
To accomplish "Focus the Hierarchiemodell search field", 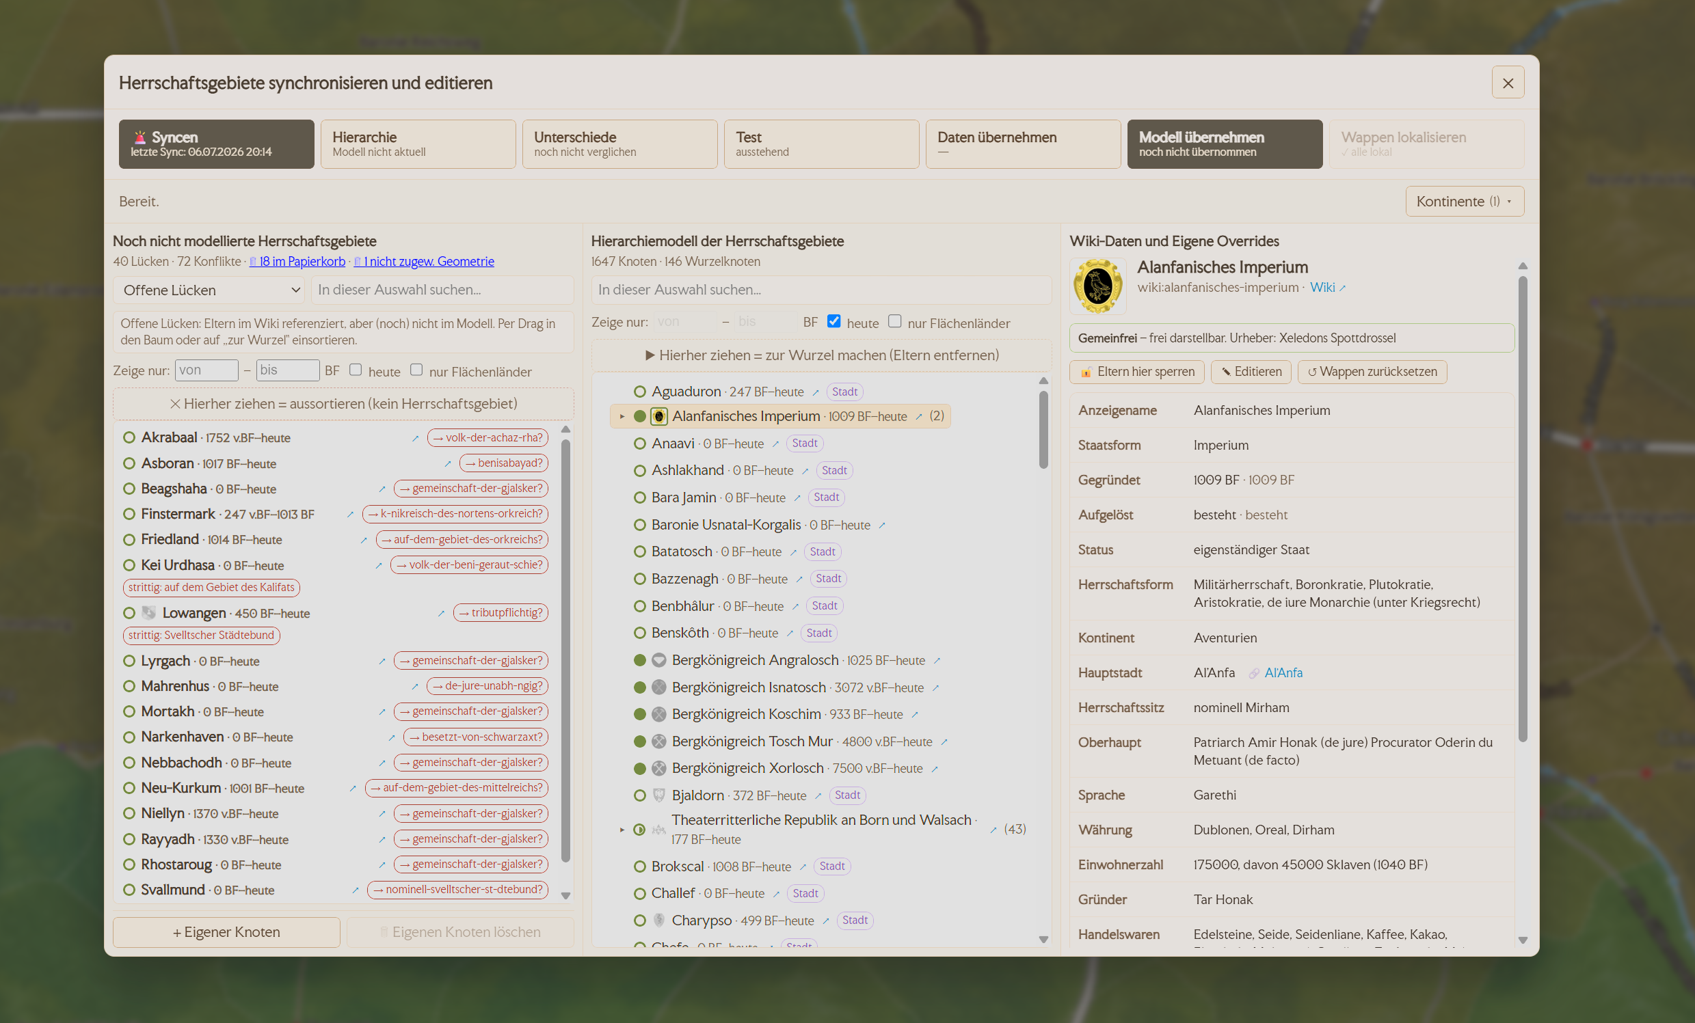I will tap(821, 290).
